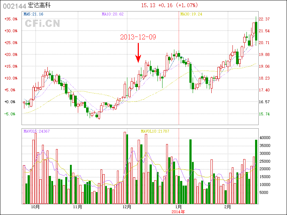Click the +35.0% left axis label
The height and width of the screenshot is (215, 287).
point(10,19)
